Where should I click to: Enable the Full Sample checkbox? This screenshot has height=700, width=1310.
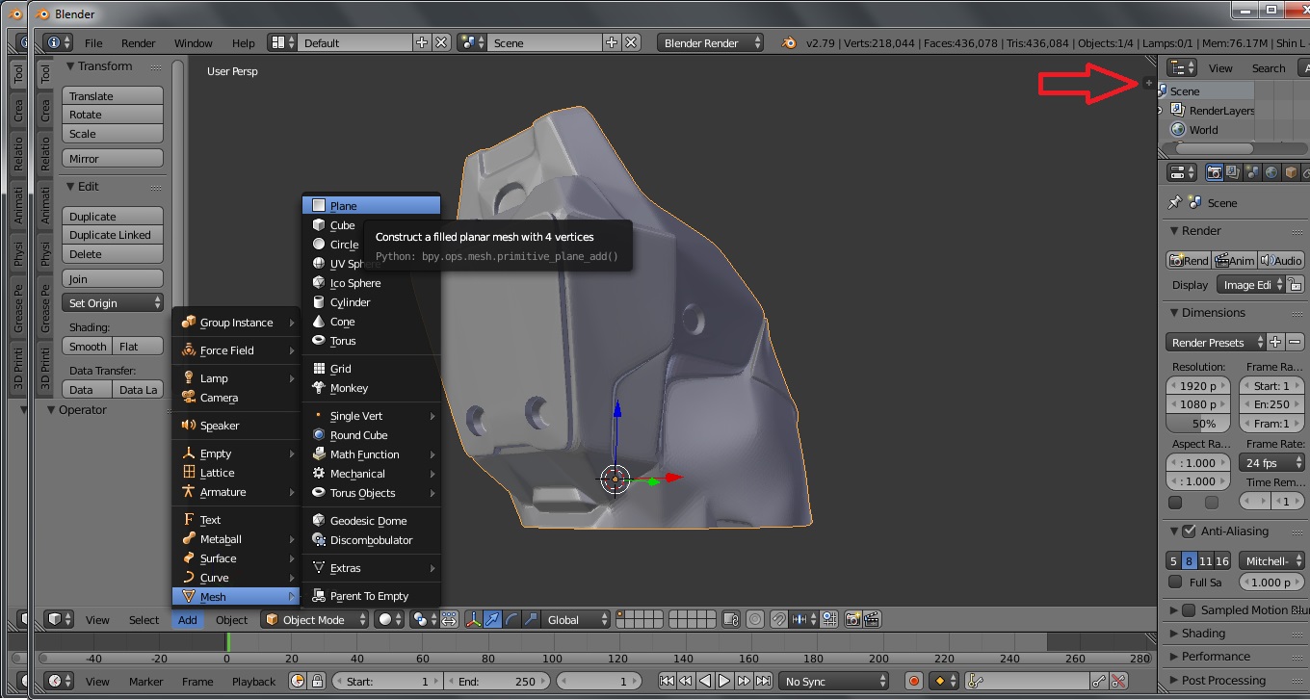click(x=1175, y=583)
